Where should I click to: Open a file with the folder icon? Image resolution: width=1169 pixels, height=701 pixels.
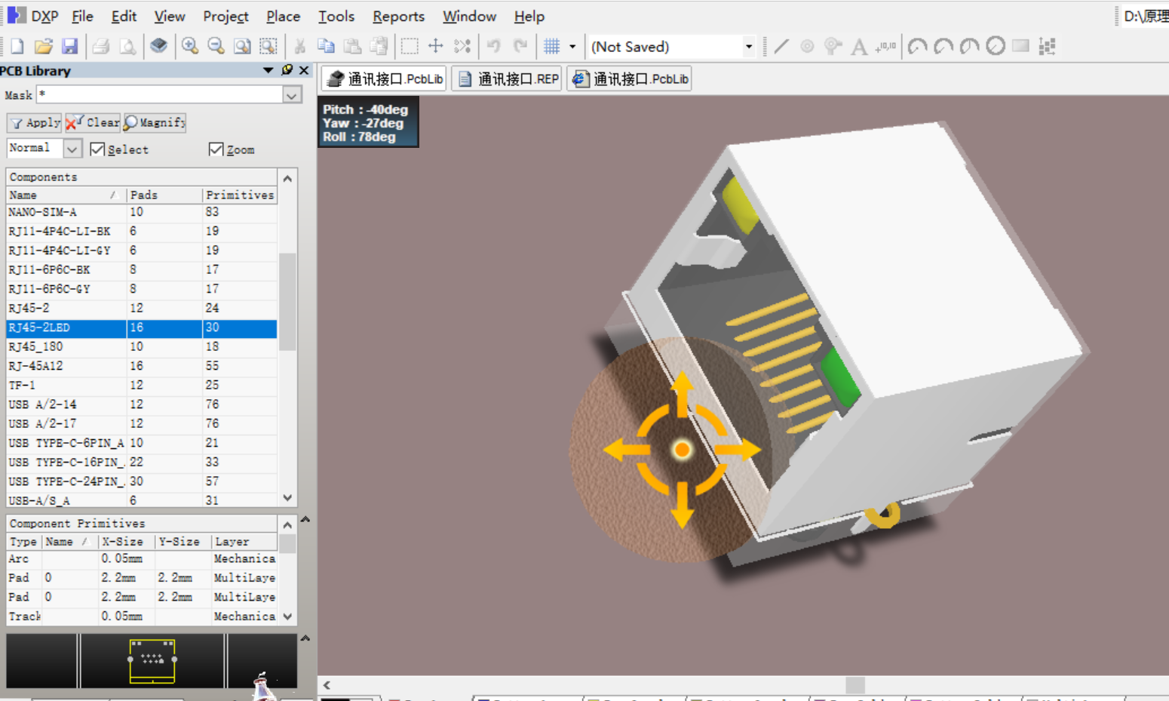point(43,46)
